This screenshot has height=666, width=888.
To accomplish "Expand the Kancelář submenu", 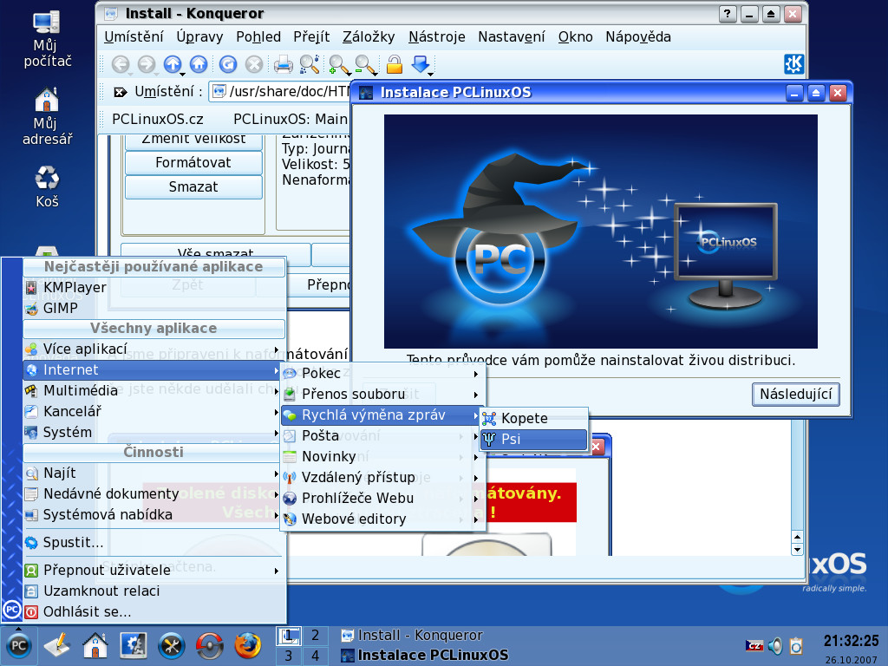I will point(154,412).
